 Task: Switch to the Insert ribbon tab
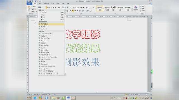pyautogui.click(x=40, y=4)
